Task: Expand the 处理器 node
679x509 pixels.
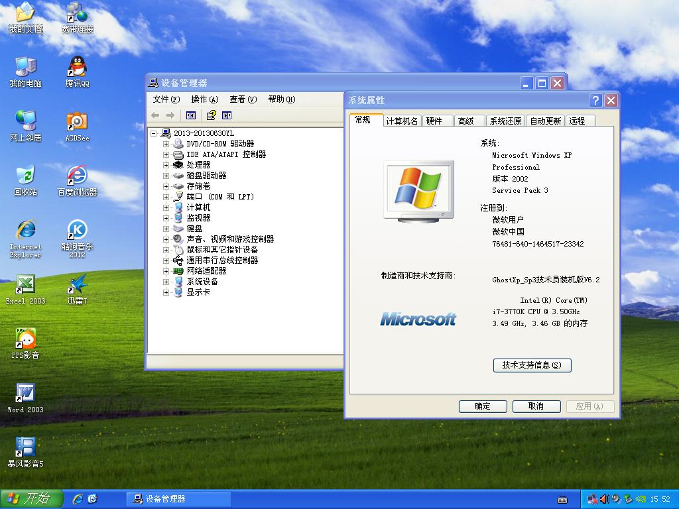Action: point(166,165)
